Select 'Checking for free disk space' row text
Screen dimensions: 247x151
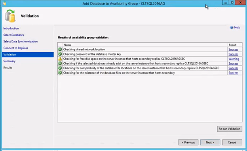pos(124,59)
